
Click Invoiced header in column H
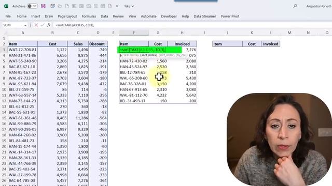coord(182,44)
